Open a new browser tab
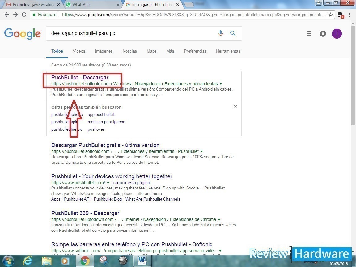 (x=189, y=5)
